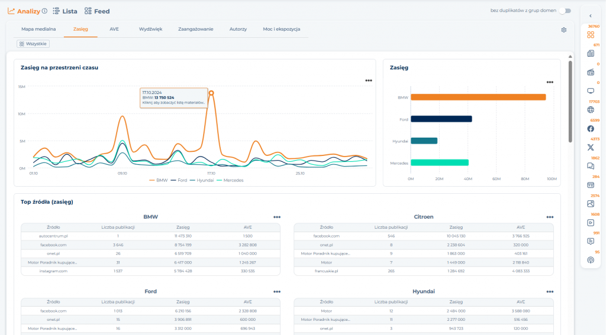
Task: Click Zasięg column header in BMW table
Action: pos(183,227)
